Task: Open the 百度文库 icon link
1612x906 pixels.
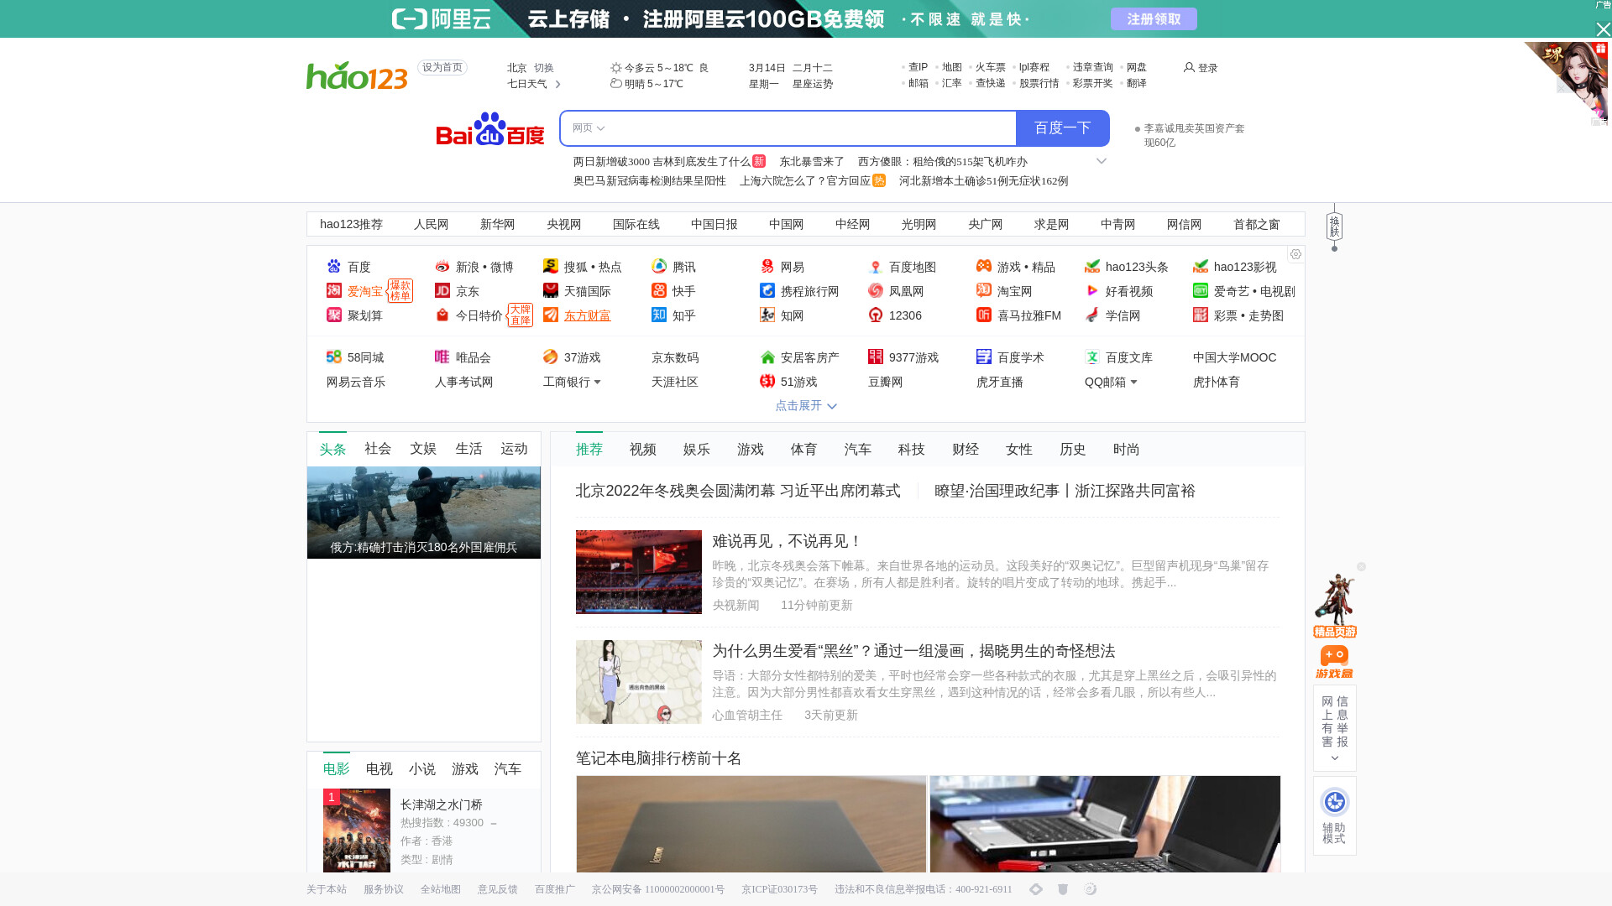Action: (1092, 357)
